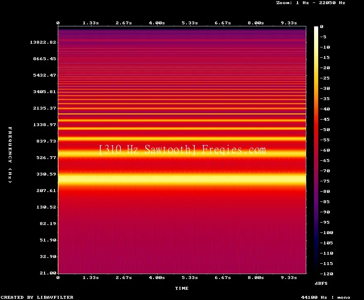Select the 32.90 frequency label

tap(48, 256)
